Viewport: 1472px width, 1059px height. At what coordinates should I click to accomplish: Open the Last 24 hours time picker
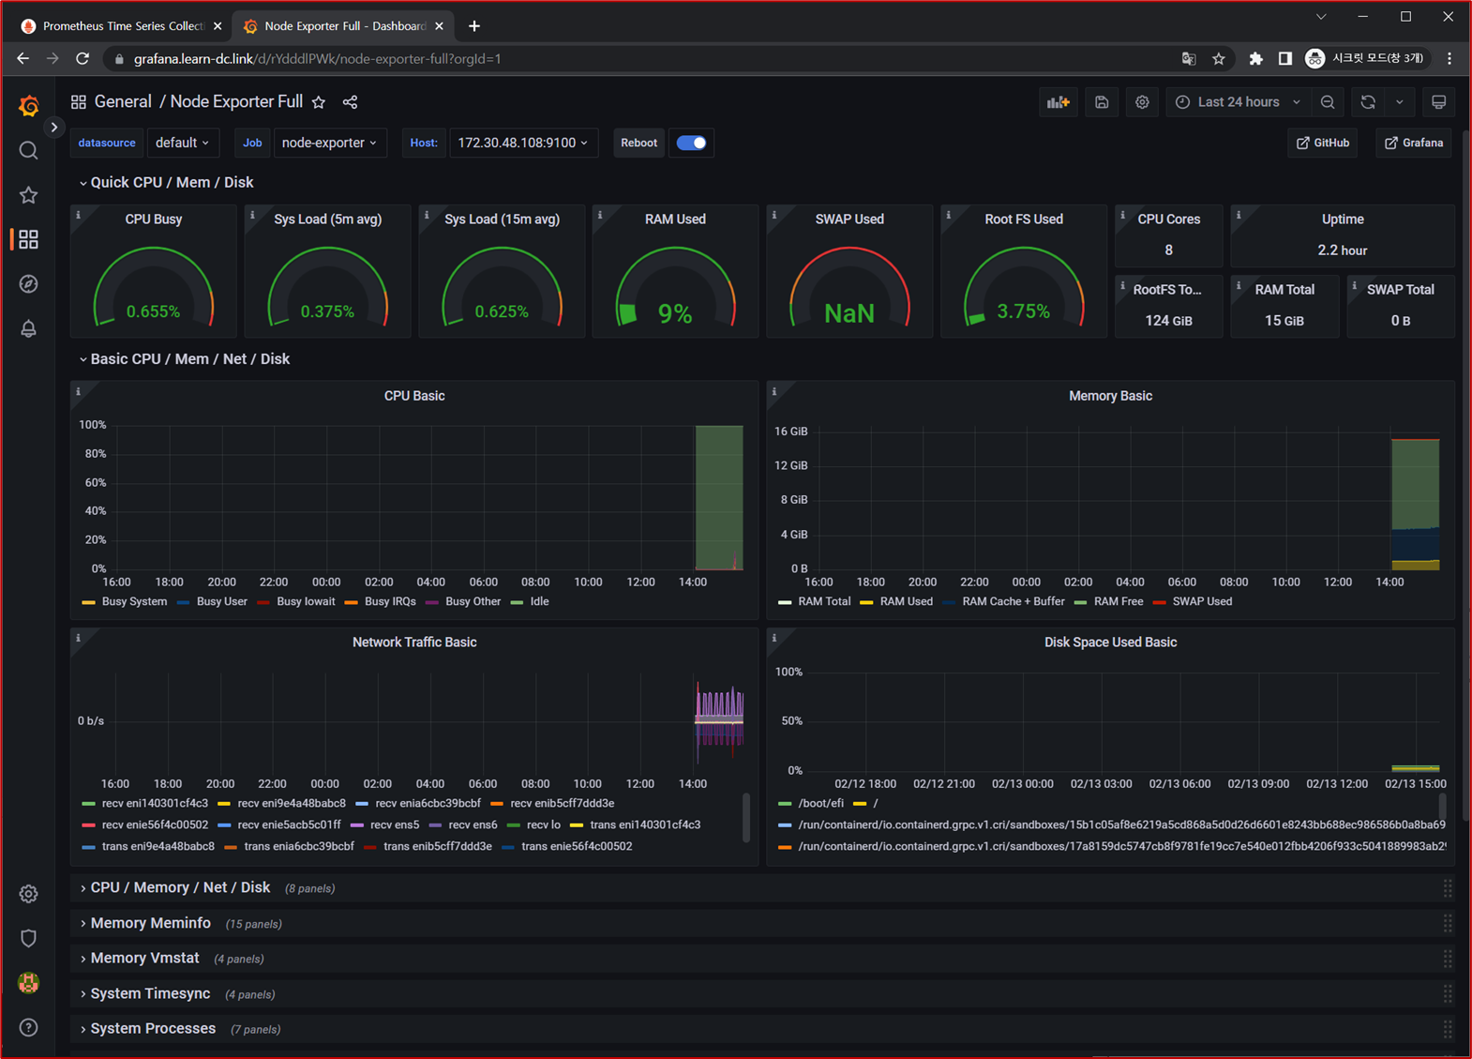(x=1238, y=102)
